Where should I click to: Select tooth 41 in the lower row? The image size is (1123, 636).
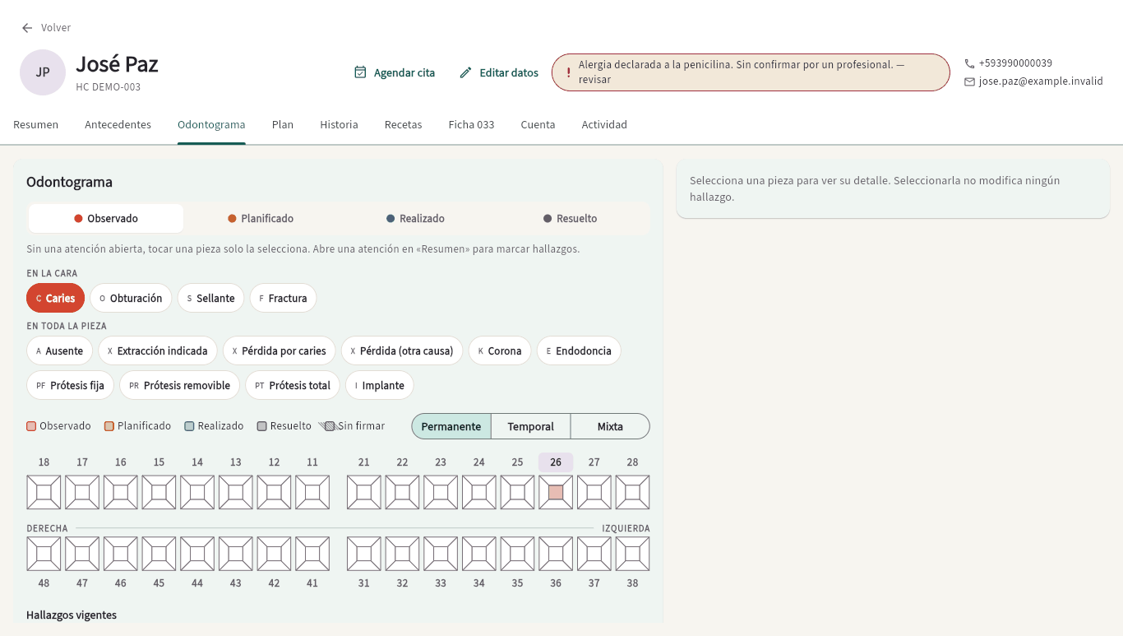click(x=312, y=554)
